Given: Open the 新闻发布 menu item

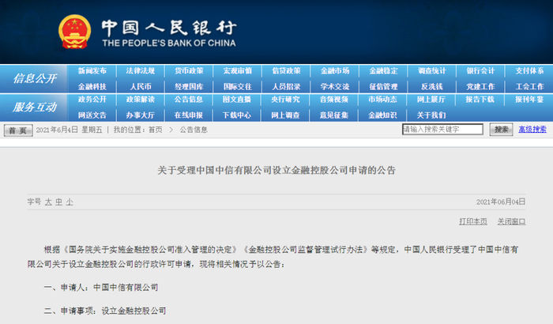Looking at the screenshot, I should click(92, 71).
